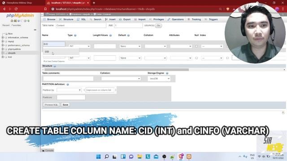Open Attributes dropdown for first column
This screenshot has height=161, width=287.
(181, 46)
